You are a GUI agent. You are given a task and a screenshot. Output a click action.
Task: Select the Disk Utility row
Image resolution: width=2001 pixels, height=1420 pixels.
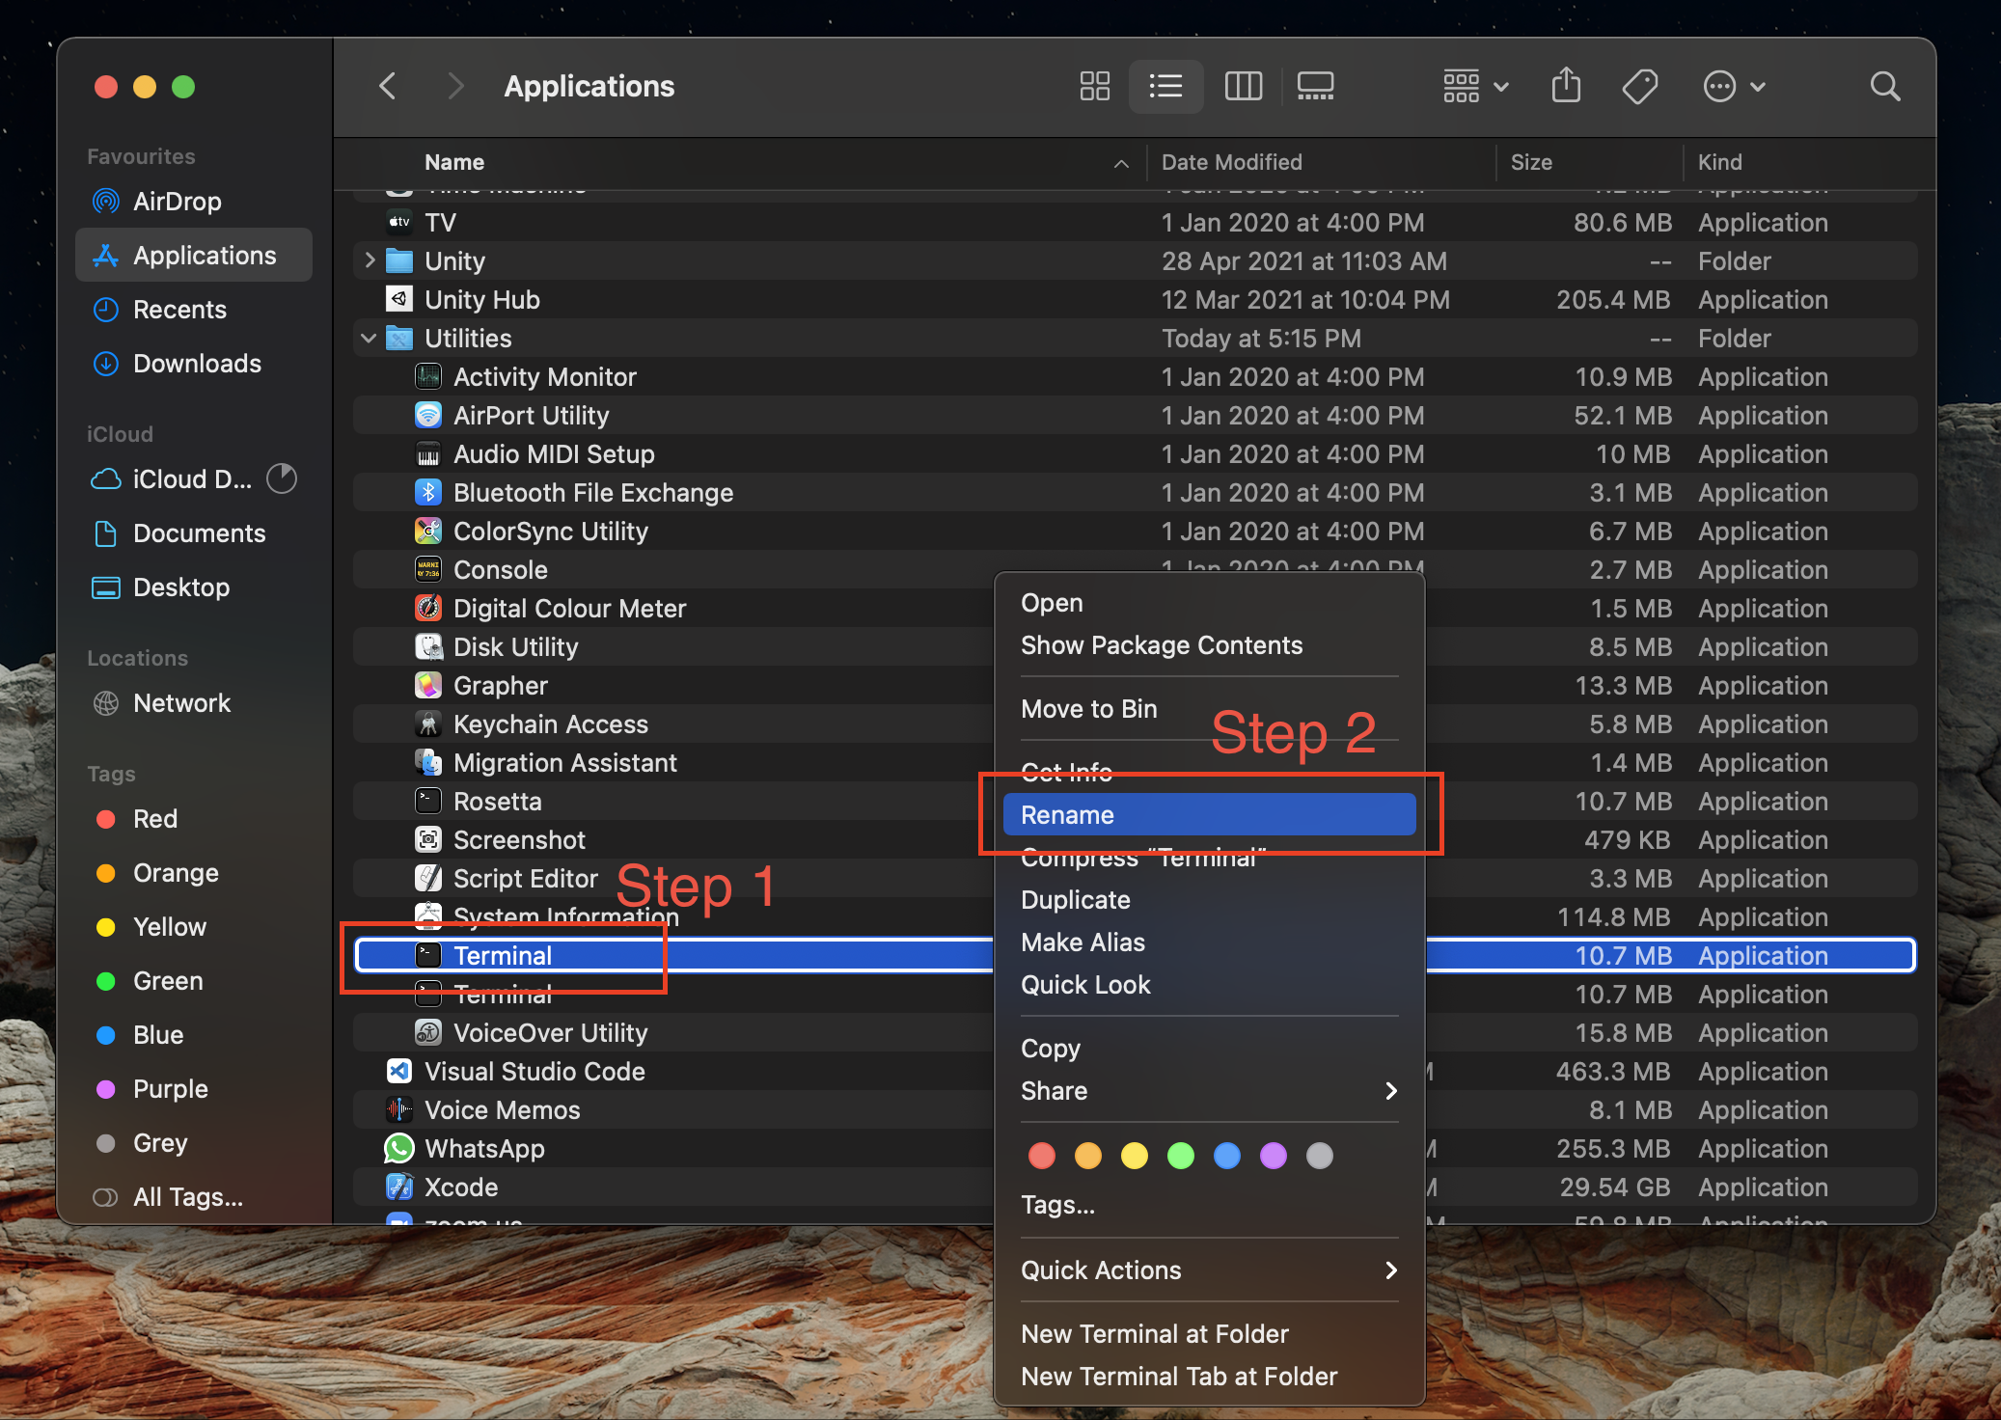tap(515, 647)
